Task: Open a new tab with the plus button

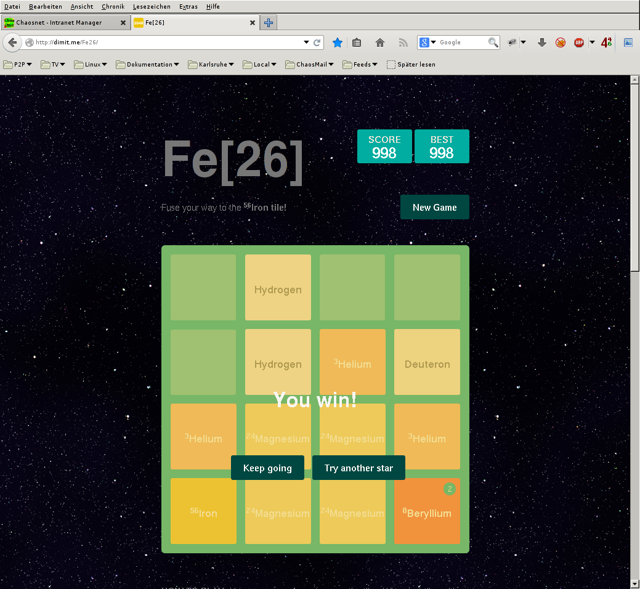Action: click(x=269, y=23)
